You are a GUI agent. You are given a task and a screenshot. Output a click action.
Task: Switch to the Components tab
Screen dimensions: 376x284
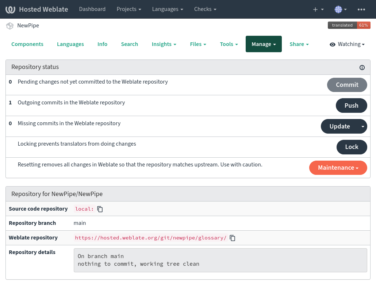point(27,44)
